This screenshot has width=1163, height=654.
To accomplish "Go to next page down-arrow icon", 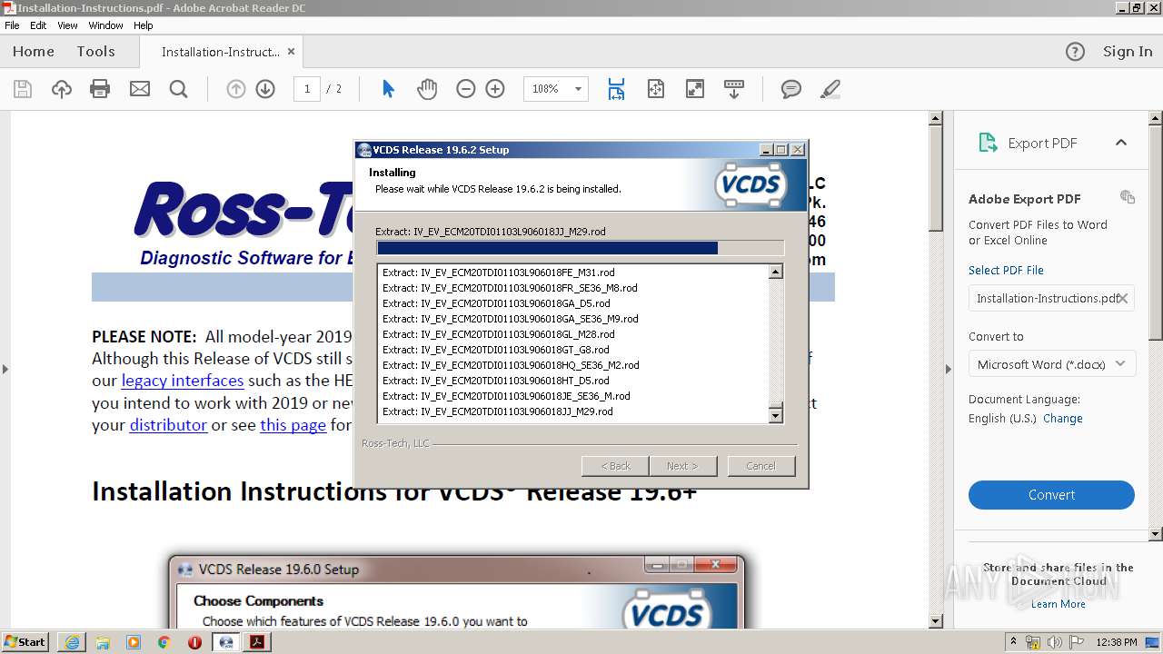I will (265, 89).
